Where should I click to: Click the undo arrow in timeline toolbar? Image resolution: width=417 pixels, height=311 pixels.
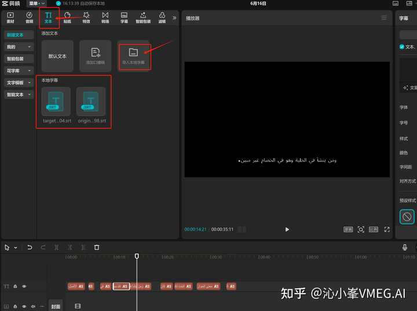(x=30, y=247)
